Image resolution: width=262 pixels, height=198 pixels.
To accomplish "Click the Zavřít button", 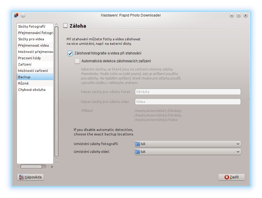I will (231, 177).
